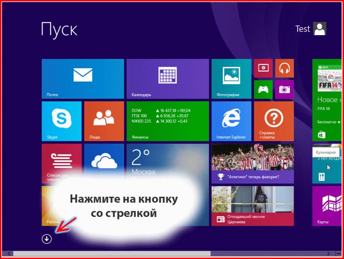Open the news tile Опоздавший звонок Царнаева
This screenshot has height=259, width=344.
click(x=253, y=206)
